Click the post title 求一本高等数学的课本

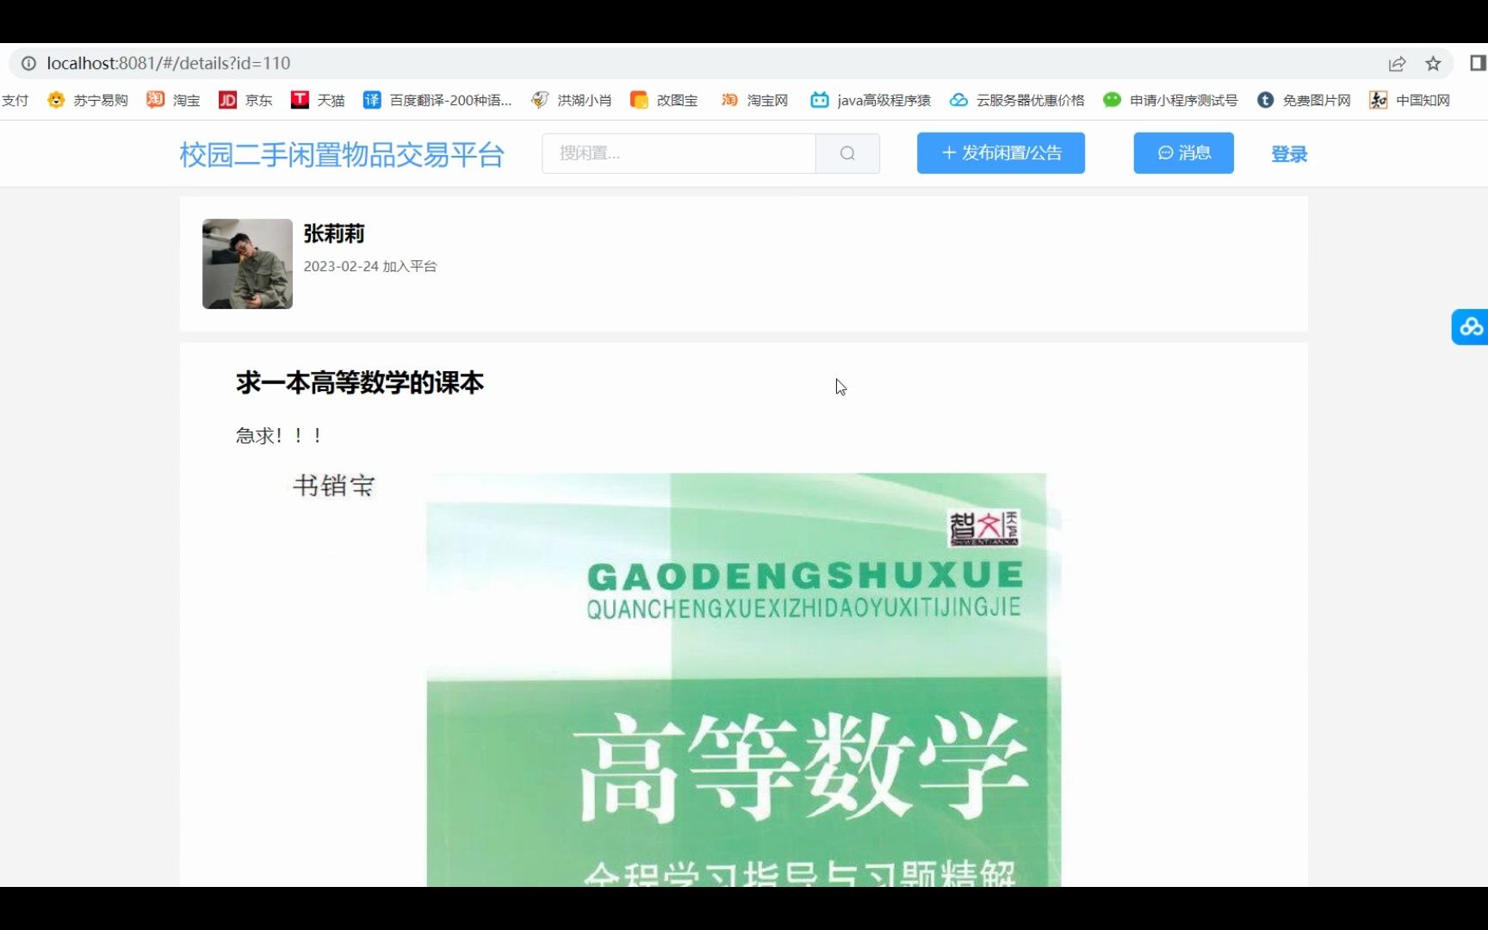(360, 382)
